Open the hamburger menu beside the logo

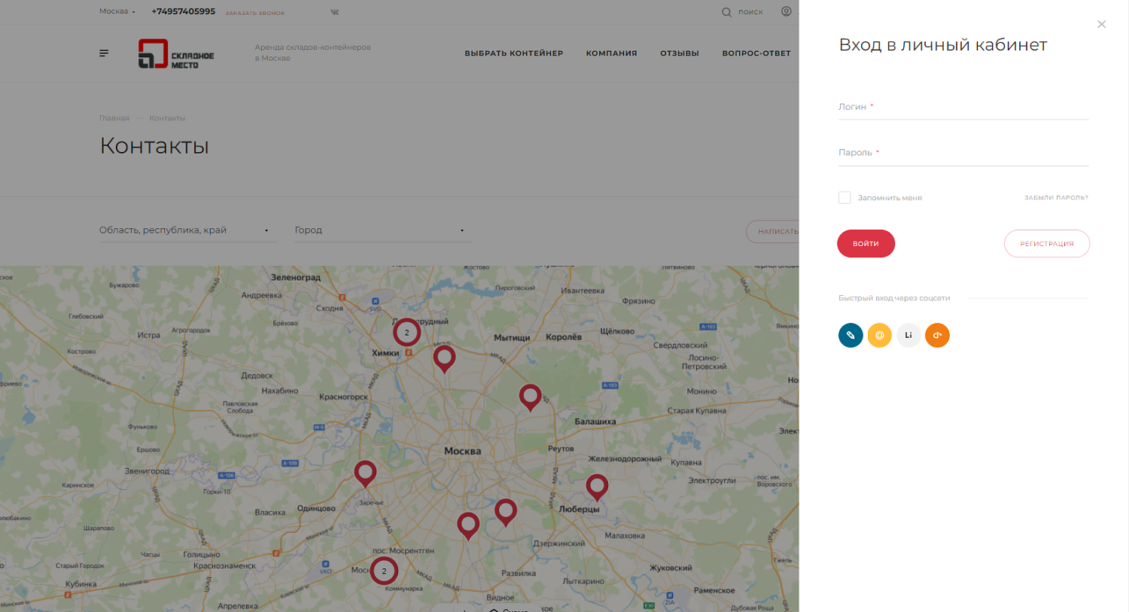[104, 53]
